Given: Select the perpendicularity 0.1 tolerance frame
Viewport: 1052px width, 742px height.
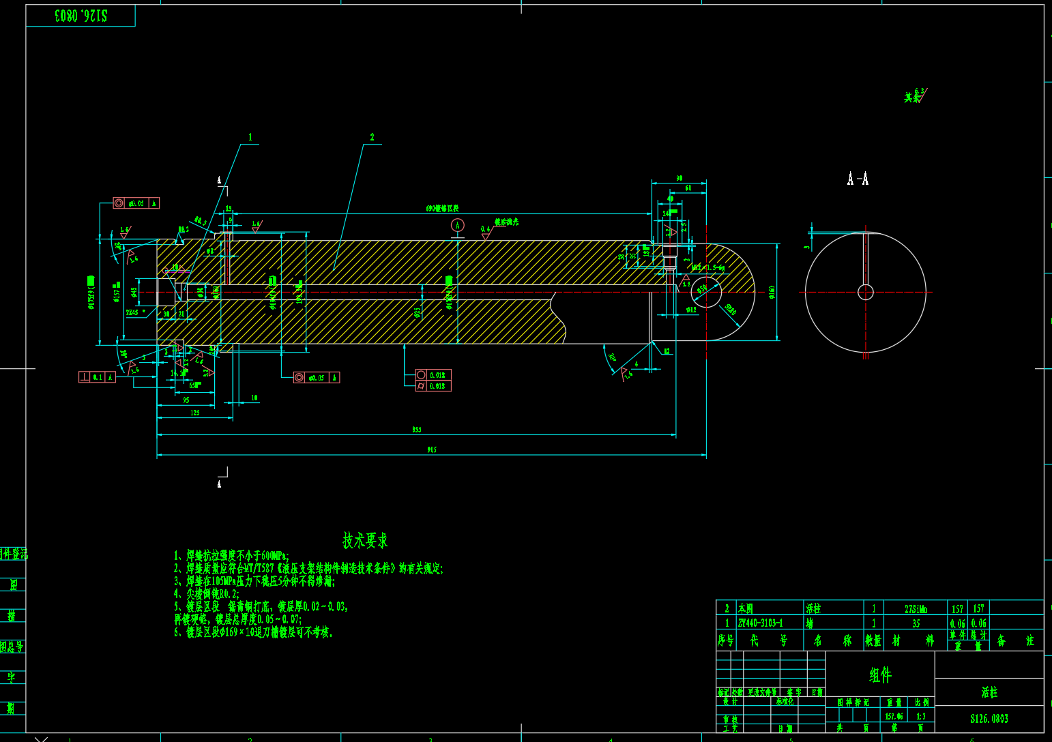Looking at the screenshot, I should pos(97,377).
